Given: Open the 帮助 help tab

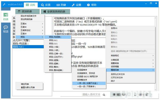Looking at the screenshot, I should (x=92, y=5).
